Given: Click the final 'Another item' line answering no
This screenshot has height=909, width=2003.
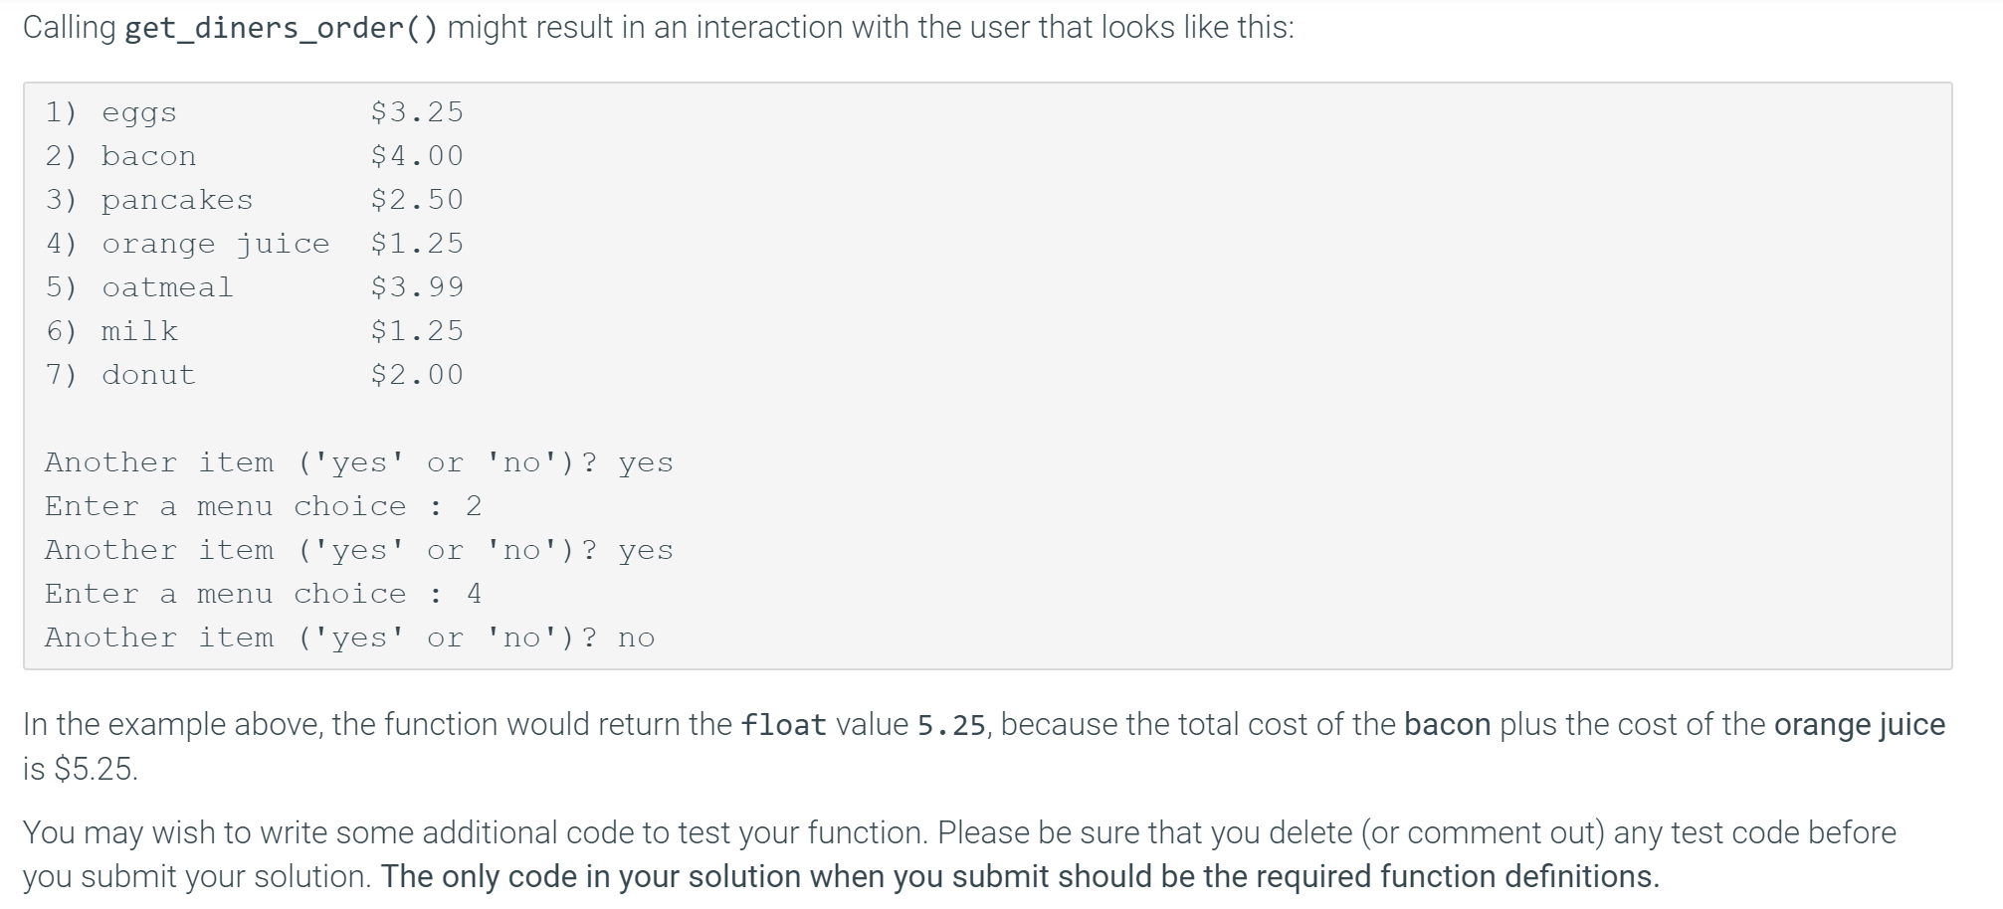Looking at the screenshot, I should pyautogui.click(x=350, y=638).
